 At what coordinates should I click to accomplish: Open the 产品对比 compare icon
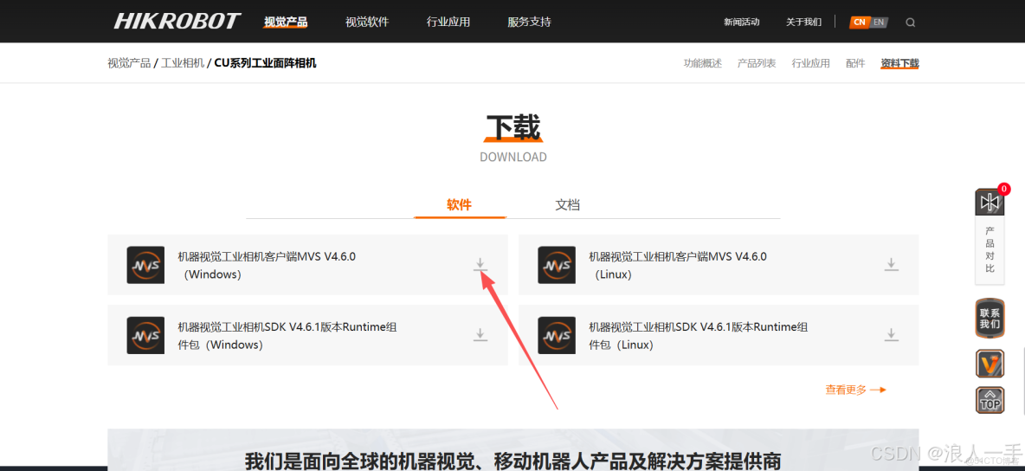(x=990, y=202)
